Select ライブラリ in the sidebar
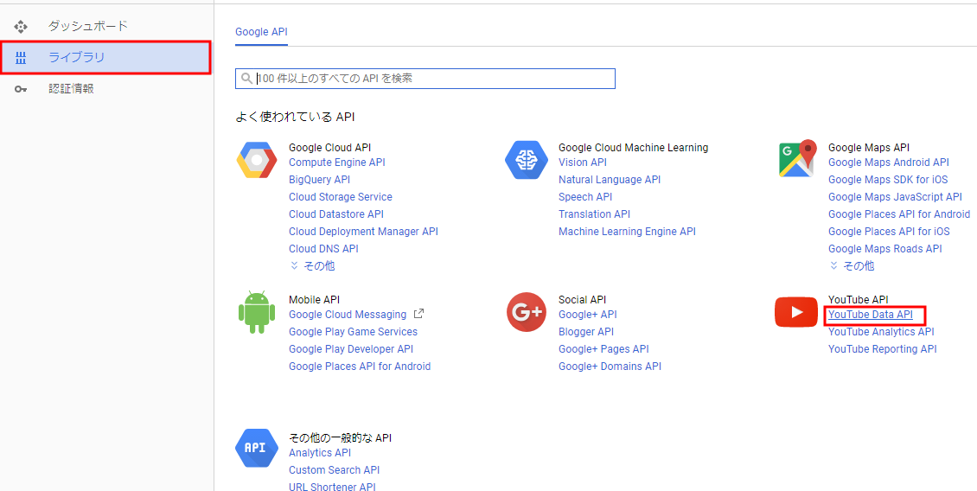Viewport: 977px width, 491px height. point(105,58)
